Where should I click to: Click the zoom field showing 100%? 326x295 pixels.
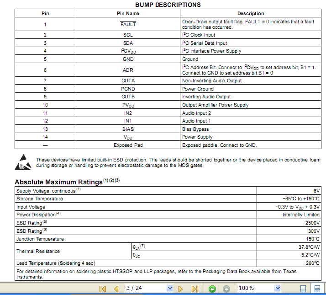click(256, 288)
